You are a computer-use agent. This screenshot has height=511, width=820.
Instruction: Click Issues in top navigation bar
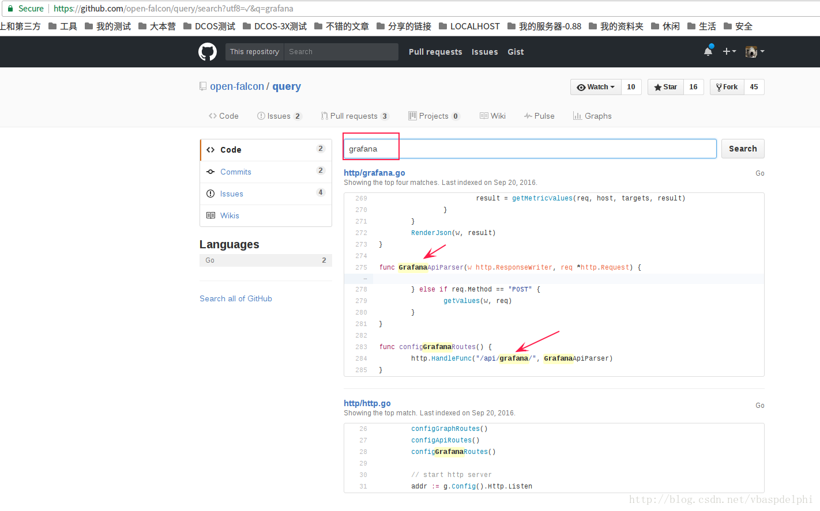point(484,52)
